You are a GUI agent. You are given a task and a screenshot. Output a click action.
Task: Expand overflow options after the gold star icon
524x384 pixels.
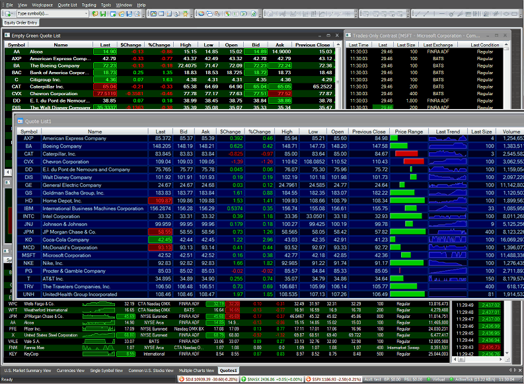click(x=192, y=15)
